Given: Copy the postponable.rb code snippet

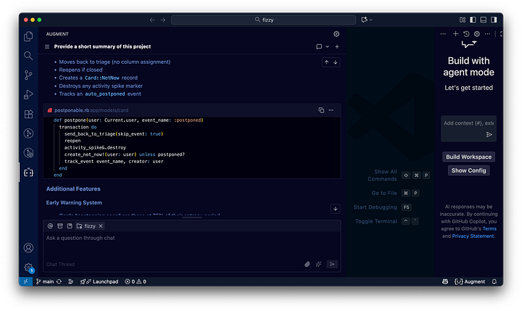Looking at the screenshot, I should (x=321, y=110).
